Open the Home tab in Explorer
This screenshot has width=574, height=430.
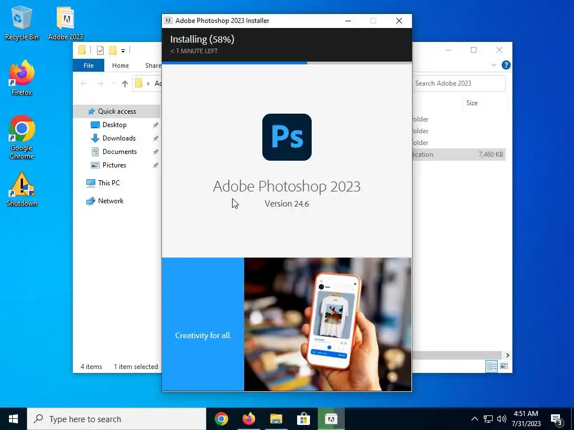121,66
